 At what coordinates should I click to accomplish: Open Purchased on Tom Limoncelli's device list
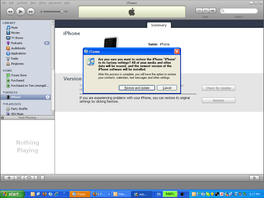pos(30,86)
